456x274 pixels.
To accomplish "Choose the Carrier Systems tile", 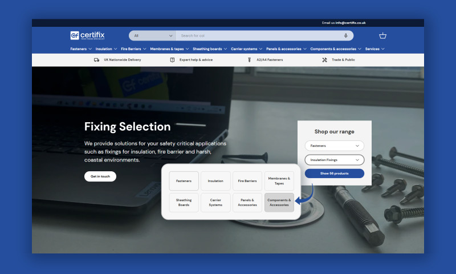I will (215, 203).
